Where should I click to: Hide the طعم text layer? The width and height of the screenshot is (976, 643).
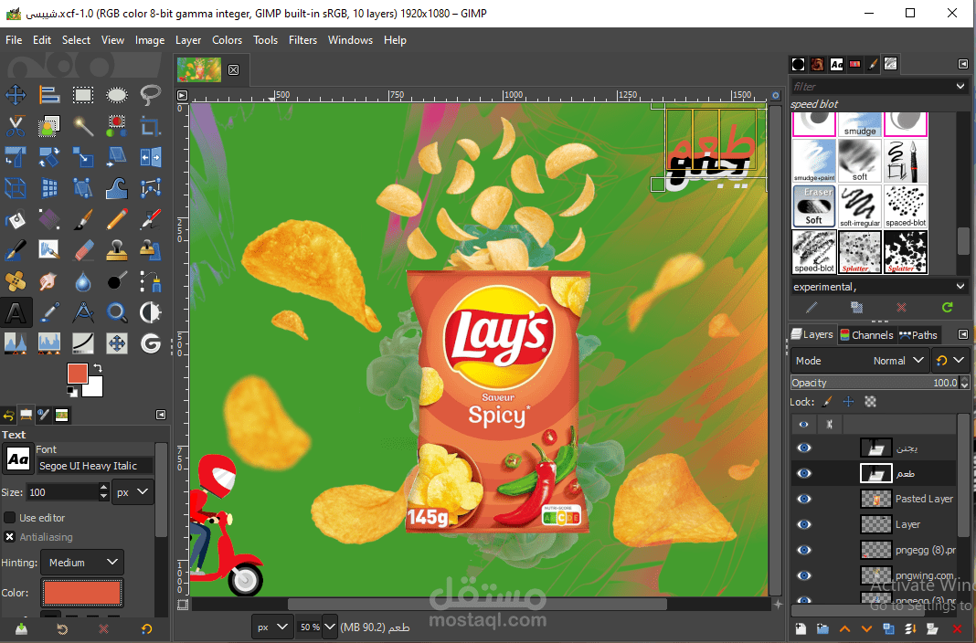[804, 473]
